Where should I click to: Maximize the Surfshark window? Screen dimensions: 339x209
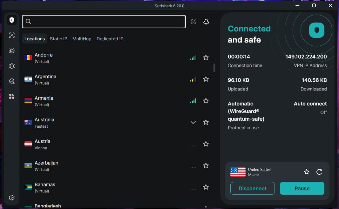click(314, 5)
